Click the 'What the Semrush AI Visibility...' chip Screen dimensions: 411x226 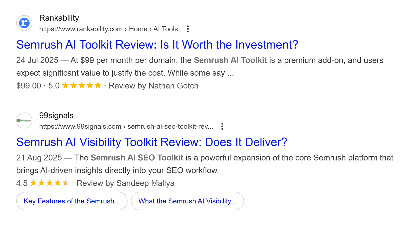pos(187,201)
